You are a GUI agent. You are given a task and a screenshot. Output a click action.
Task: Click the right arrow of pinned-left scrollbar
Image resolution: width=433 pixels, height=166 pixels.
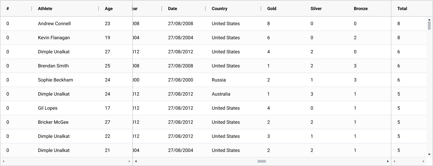click(129, 161)
